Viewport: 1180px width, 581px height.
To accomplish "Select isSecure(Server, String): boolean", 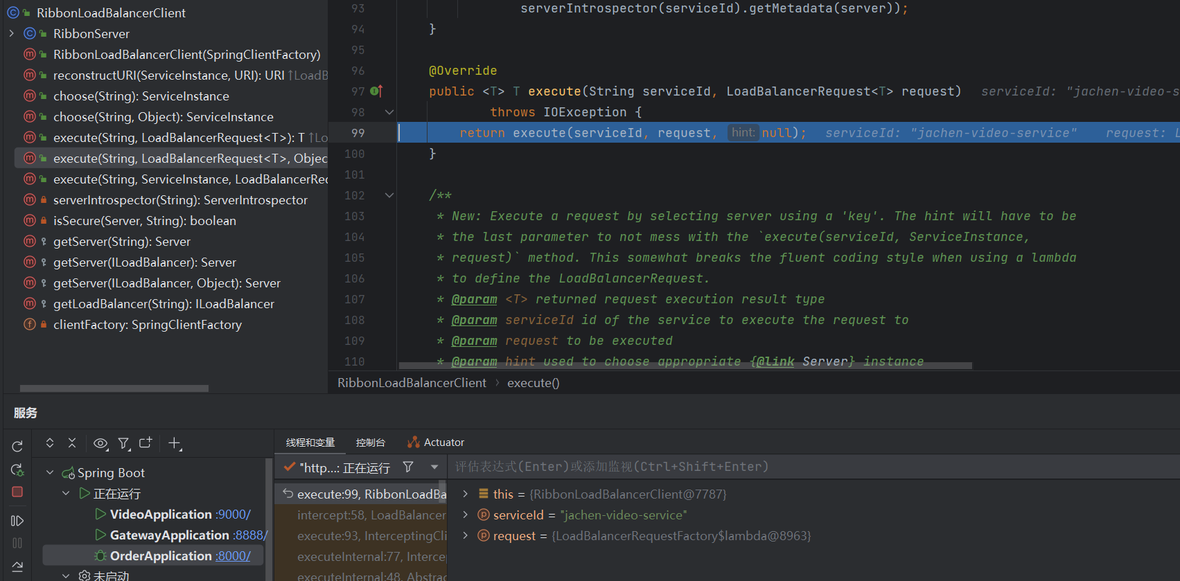I will pos(144,220).
